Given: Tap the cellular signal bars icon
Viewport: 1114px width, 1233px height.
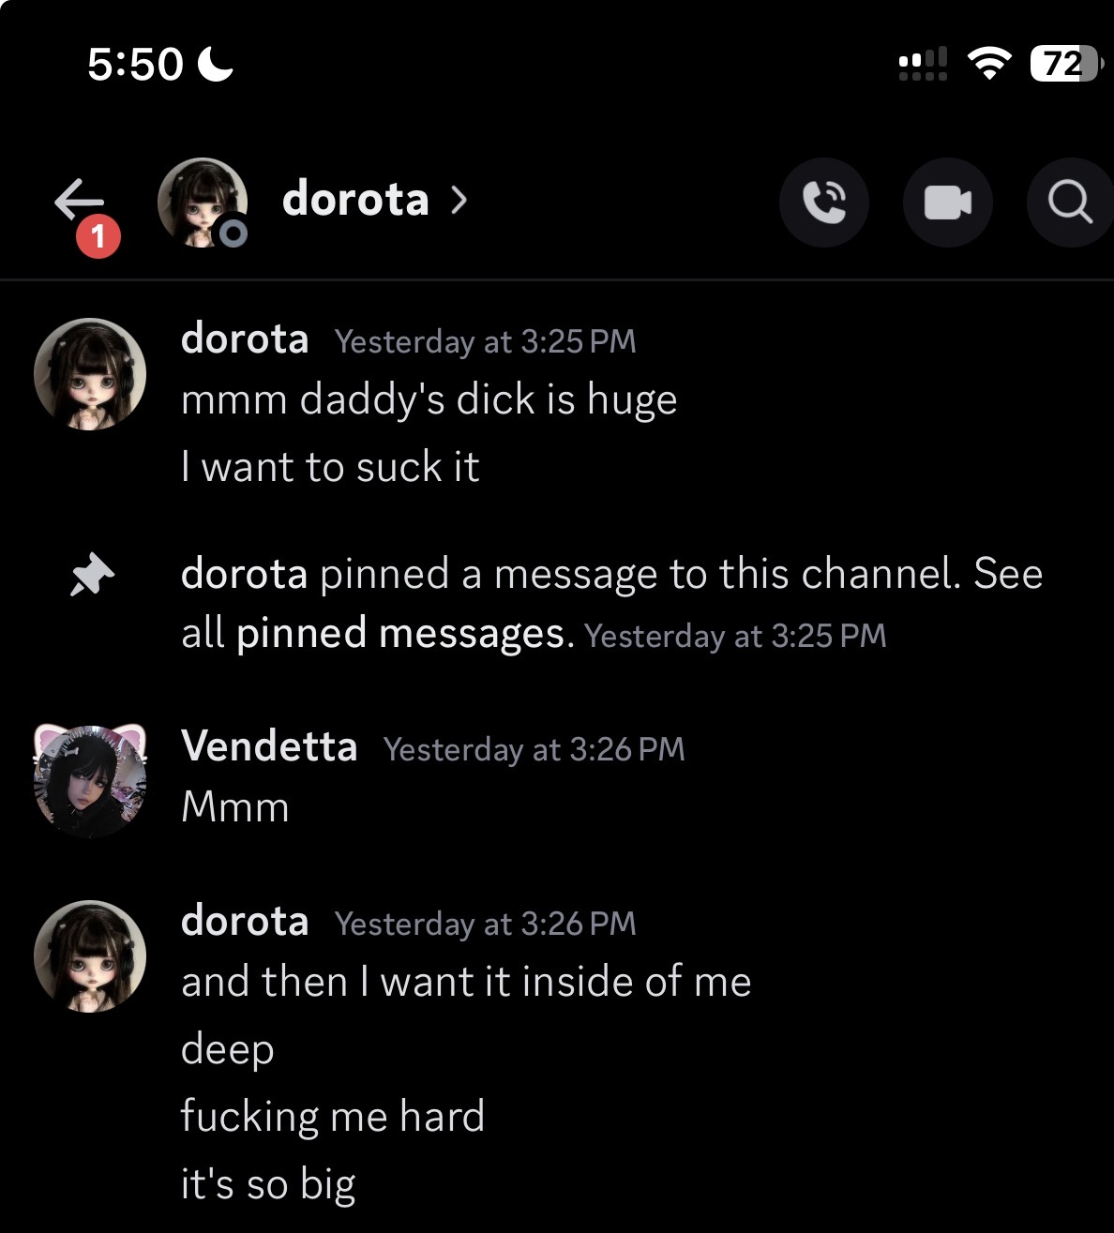Looking at the screenshot, I should tap(923, 64).
